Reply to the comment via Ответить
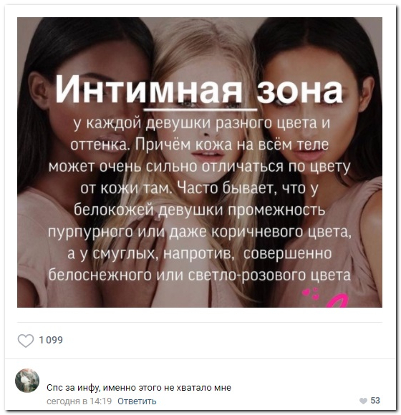 click(x=137, y=401)
